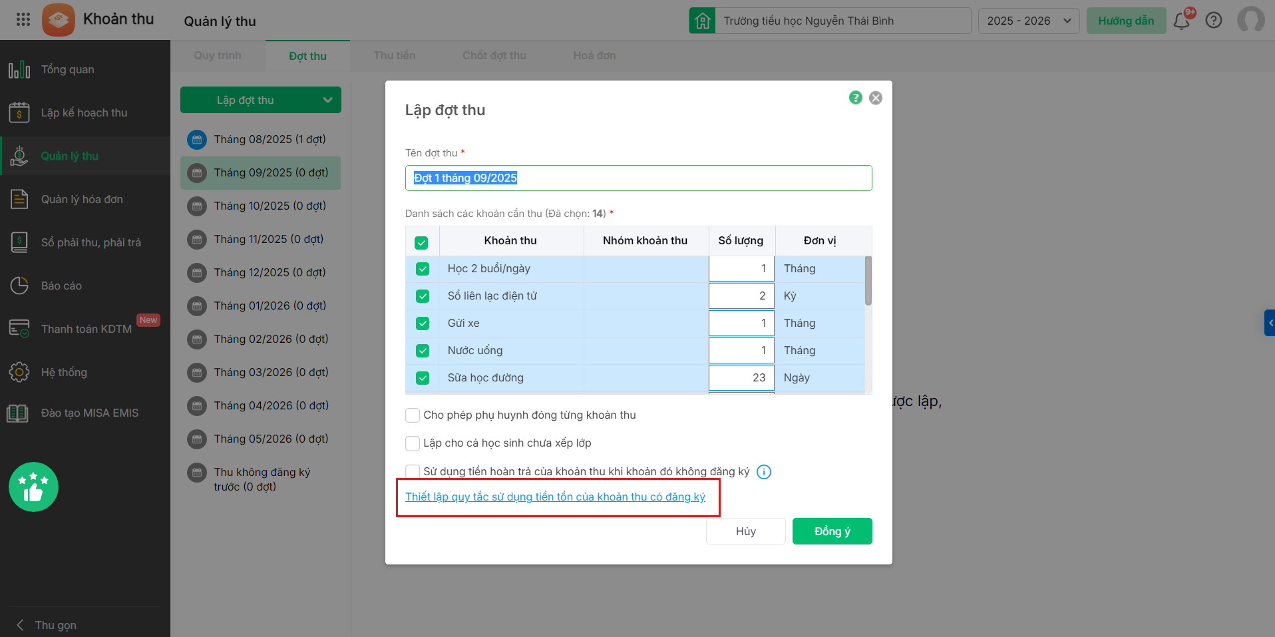This screenshot has height=637, width=1275.
Task: Click calendar icon for Tháng 12/2025
Action: pyautogui.click(x=197, y=273)
